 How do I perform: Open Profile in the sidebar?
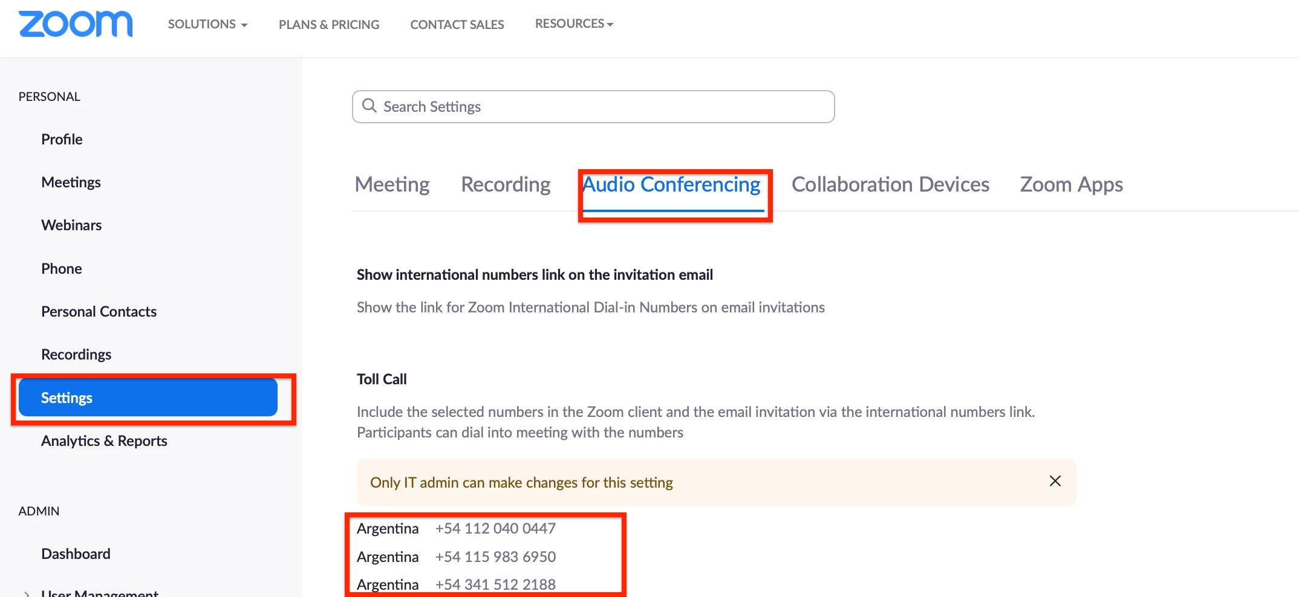[62, 139]
